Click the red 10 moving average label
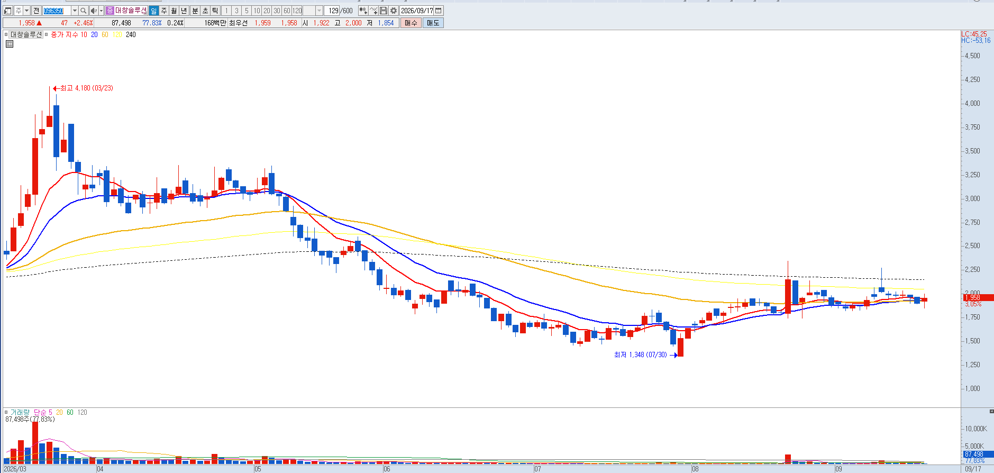 pos(84,34)
